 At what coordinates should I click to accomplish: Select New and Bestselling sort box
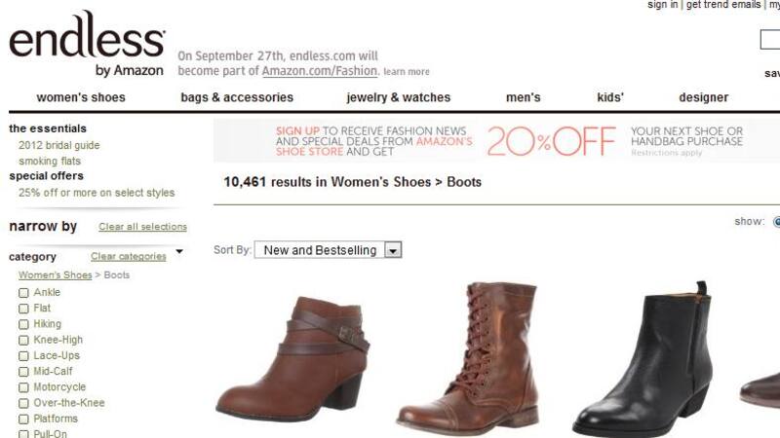(328, 250)
